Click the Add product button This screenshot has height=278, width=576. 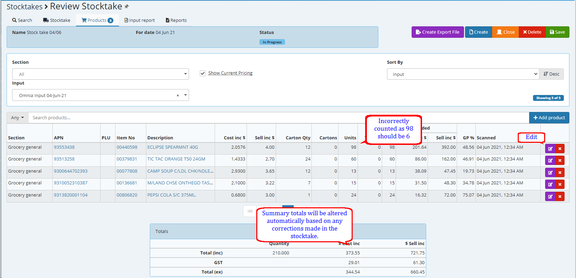coord(549,118)
